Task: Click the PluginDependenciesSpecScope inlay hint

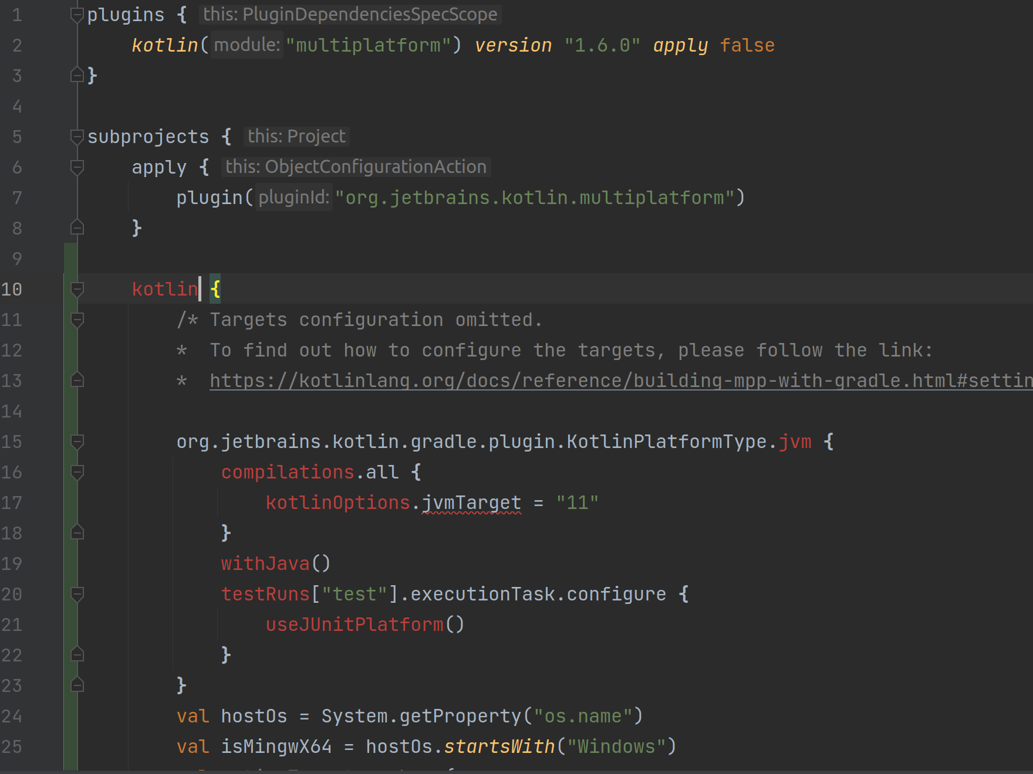Action: coord(349,14)
